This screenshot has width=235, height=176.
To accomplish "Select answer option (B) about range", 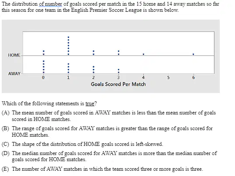I will click(x=107, y=131).
